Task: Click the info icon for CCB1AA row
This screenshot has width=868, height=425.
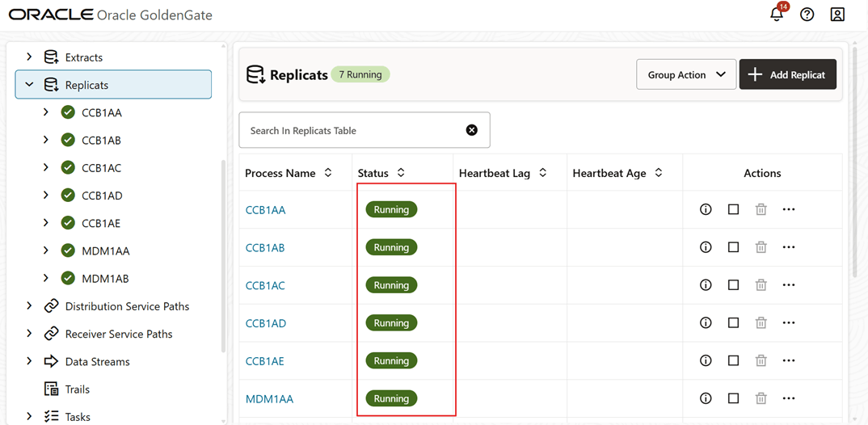Action: (706, 209)
